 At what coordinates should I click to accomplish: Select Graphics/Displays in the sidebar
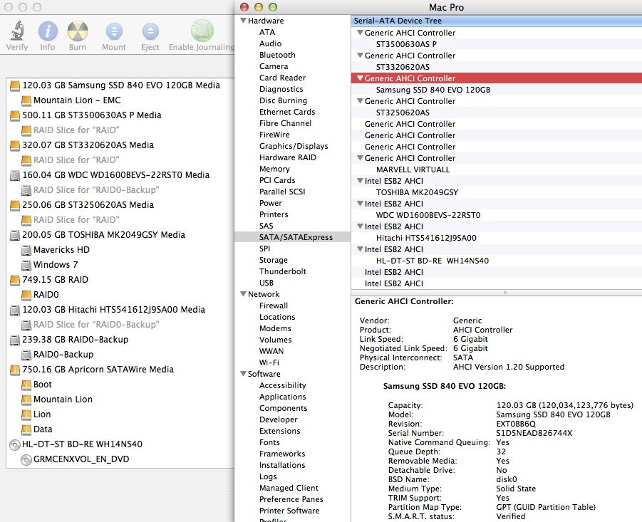point(294,146)
